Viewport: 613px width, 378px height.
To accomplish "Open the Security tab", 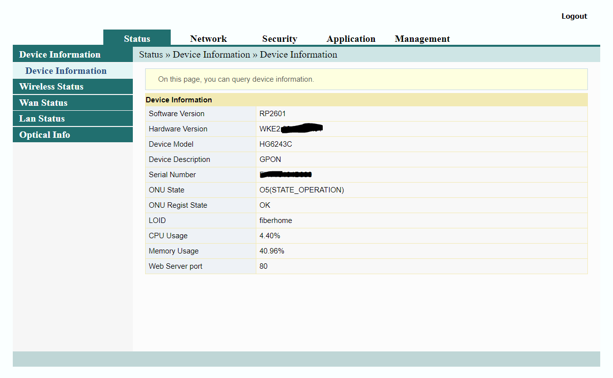I will [279, 38].
